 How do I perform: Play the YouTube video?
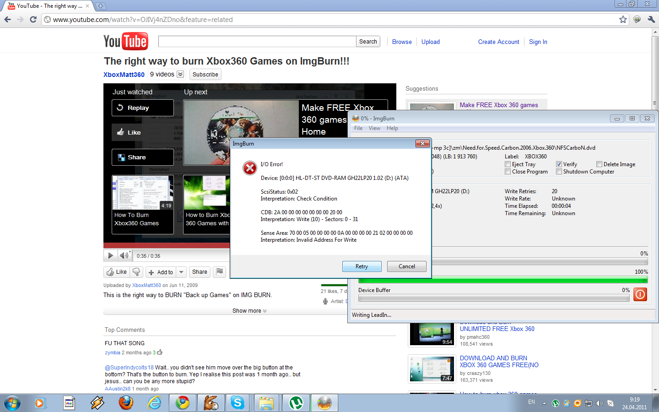(x=110, y=255)
